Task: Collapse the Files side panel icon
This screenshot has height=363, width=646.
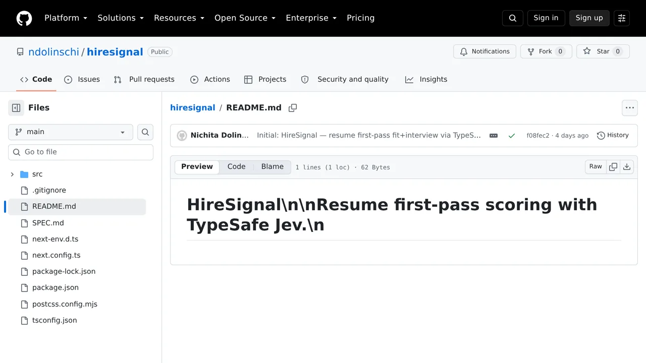Action: (16, 108)
